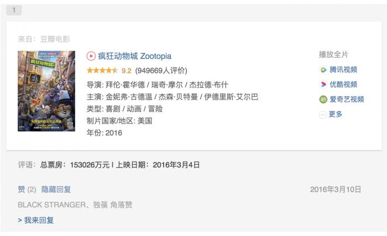Screen dimensions: 387x236
Task: Click the red play icon beside 疯狂动物城
Action: tap(91, 56)
